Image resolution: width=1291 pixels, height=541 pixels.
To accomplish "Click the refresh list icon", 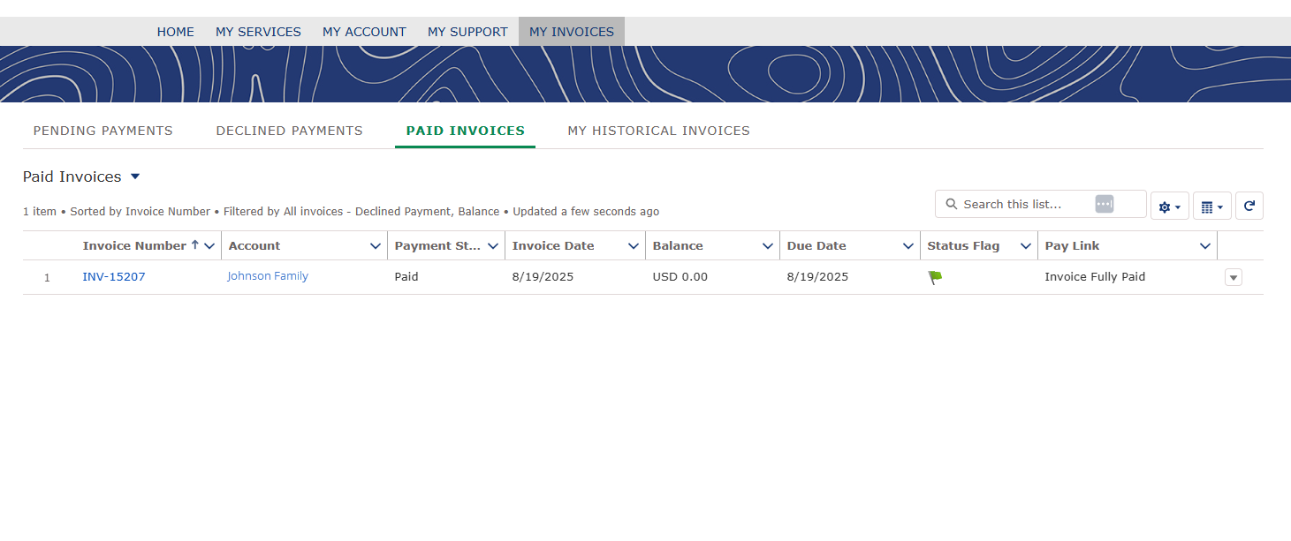I will pos(1249,205).
